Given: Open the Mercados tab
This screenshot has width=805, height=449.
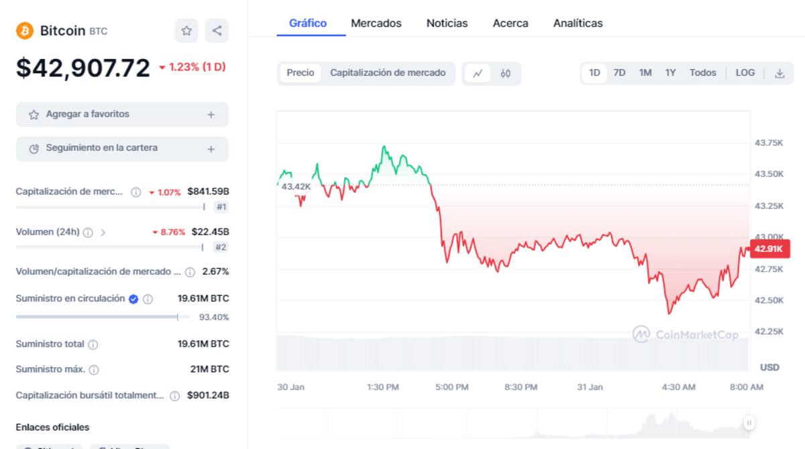Looking at the screenshot, I should click(x=376, y=23).
